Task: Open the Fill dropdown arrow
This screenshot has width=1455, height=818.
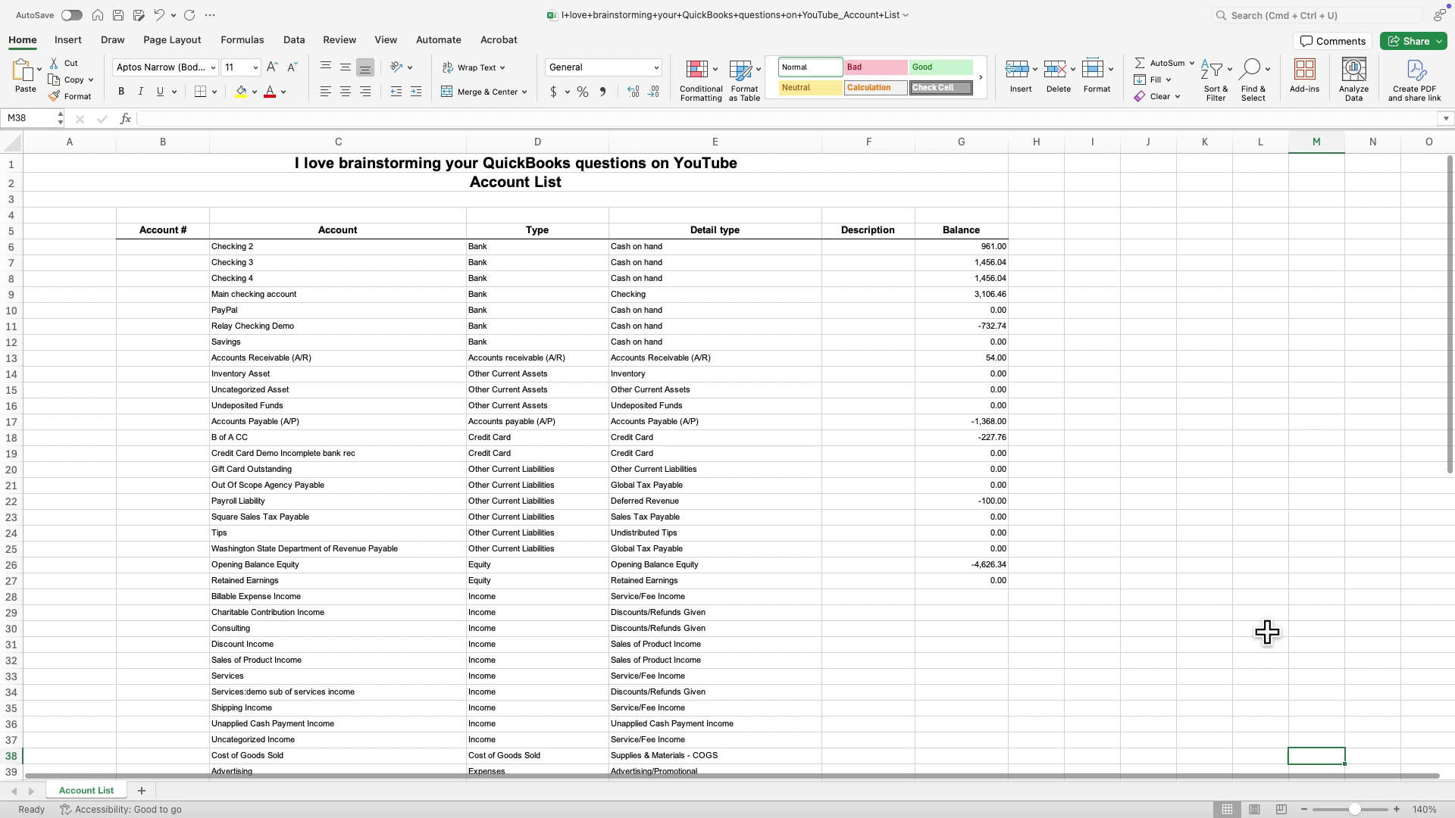Action: [1169, 80]
